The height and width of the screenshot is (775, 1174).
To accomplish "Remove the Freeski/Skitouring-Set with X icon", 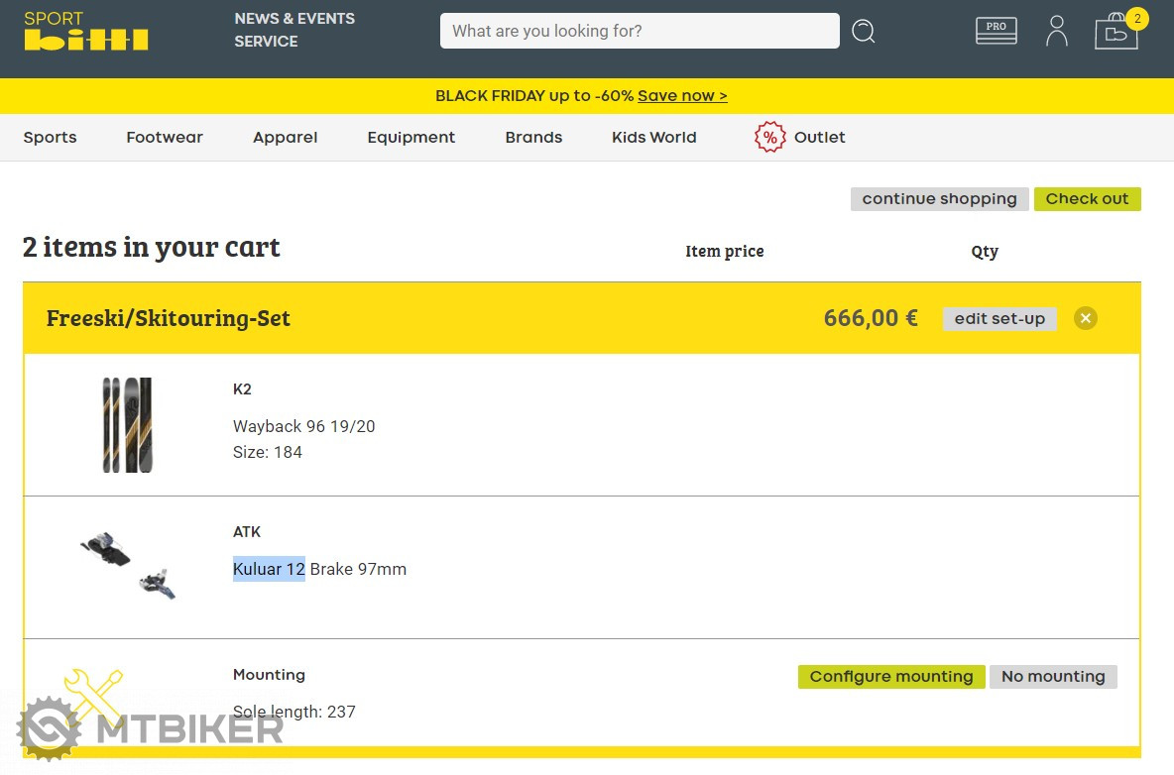I will click(x=1086, y=318).
